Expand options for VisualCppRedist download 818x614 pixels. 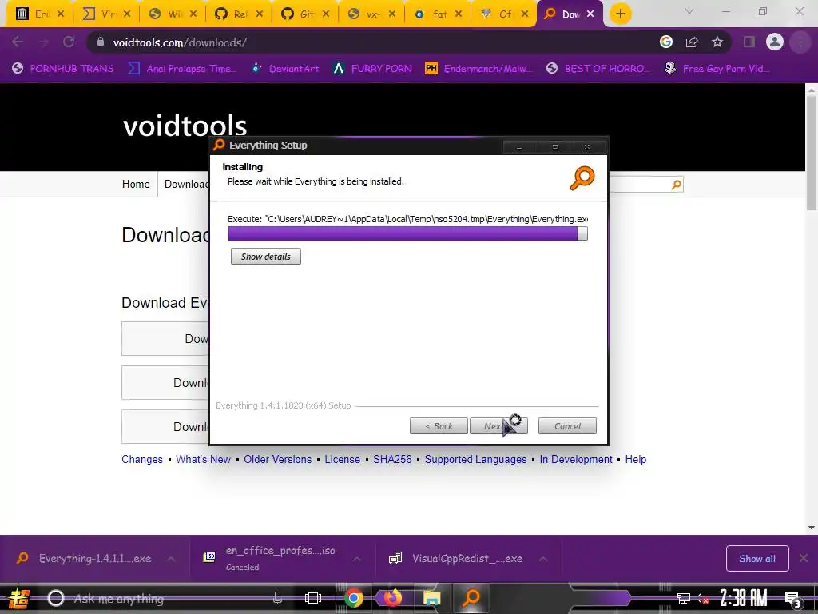click(x=543, y=559)
